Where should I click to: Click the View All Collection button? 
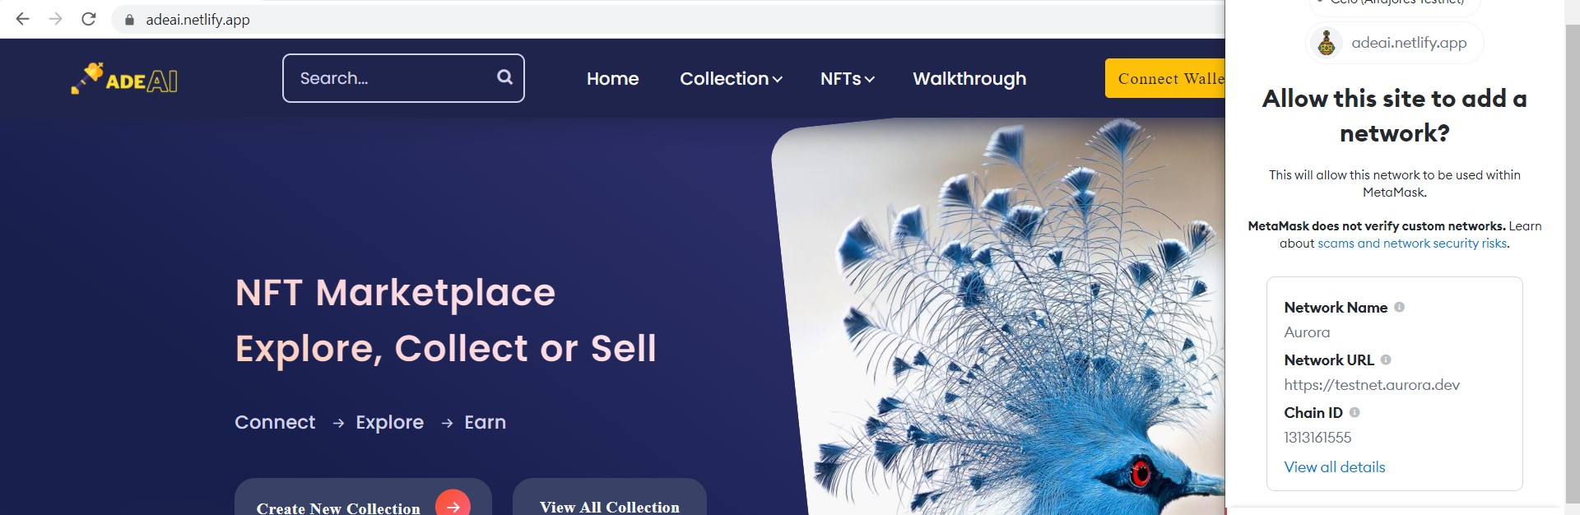pos(610,499)
